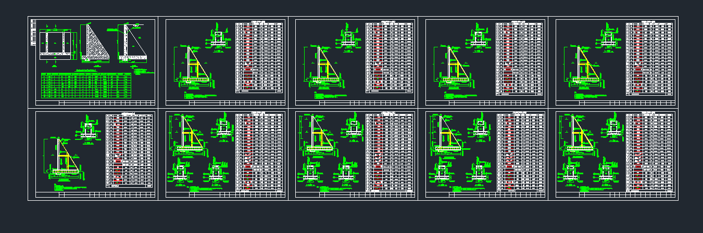Select the schedule table in top-right sheet
The image size is (703, 233).
click(650, 58)
